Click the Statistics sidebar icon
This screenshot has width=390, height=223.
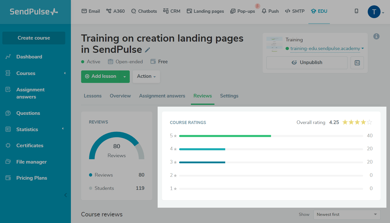(x=8, y=129)
